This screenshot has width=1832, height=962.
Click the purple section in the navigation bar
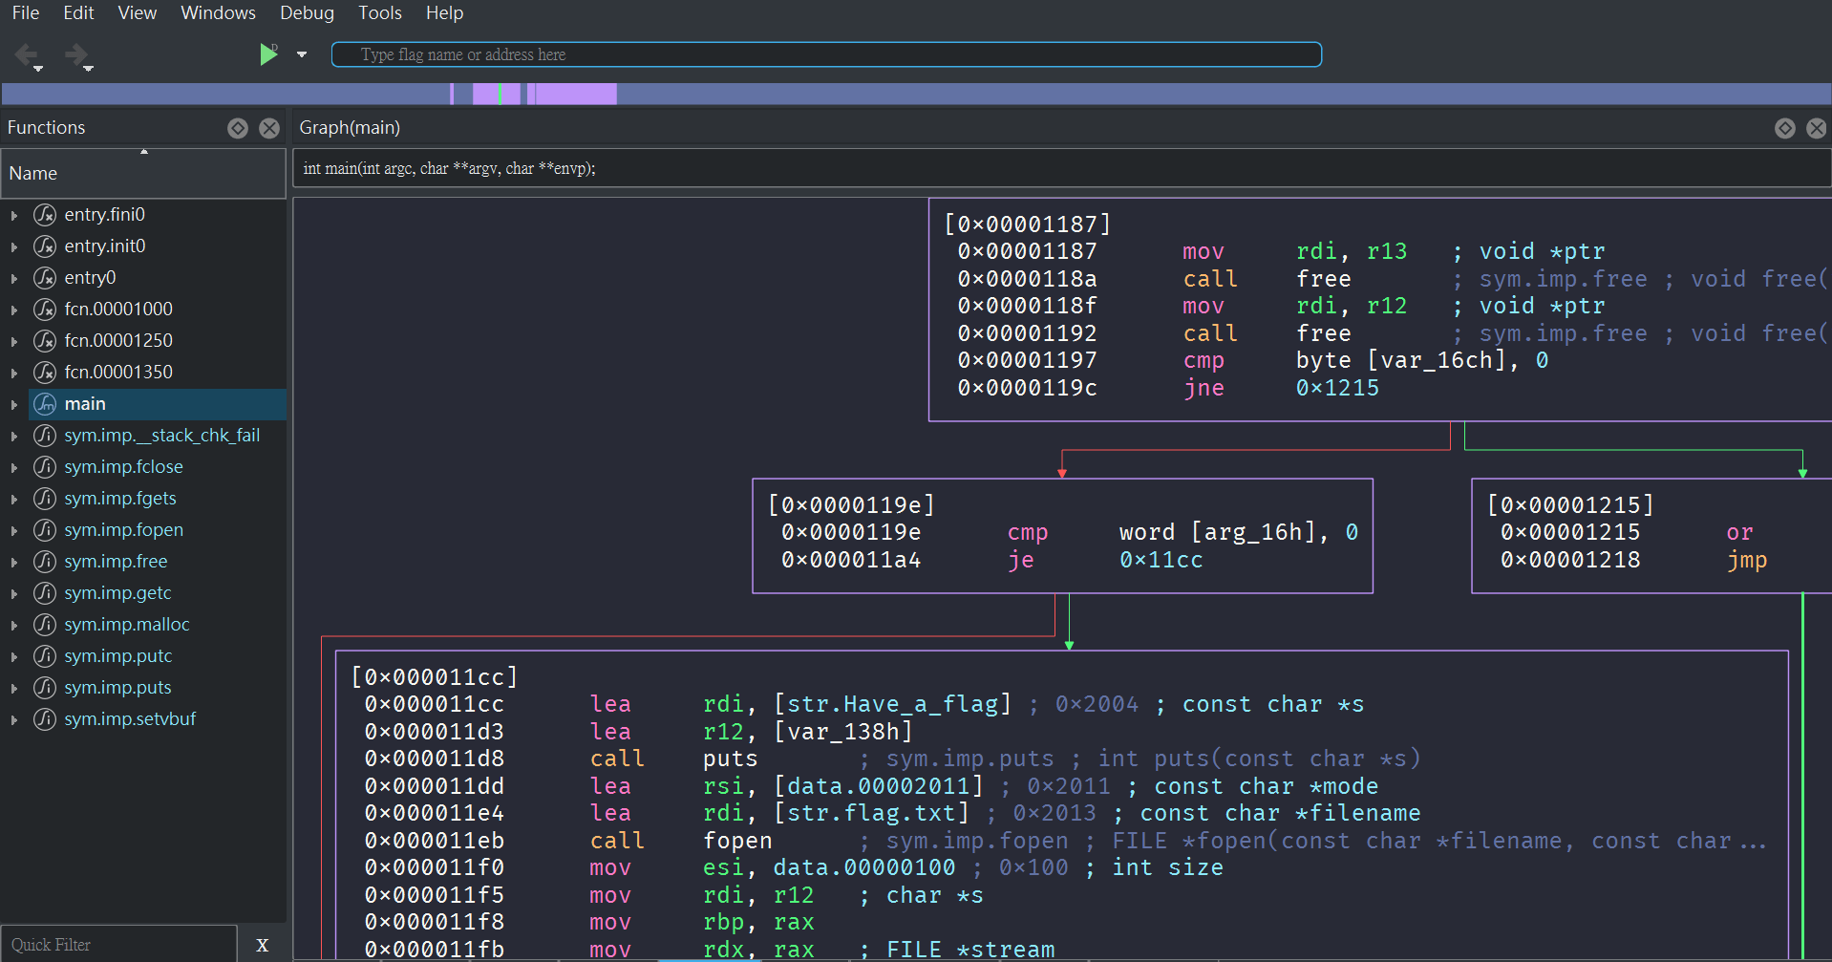[x=574, y=94]
